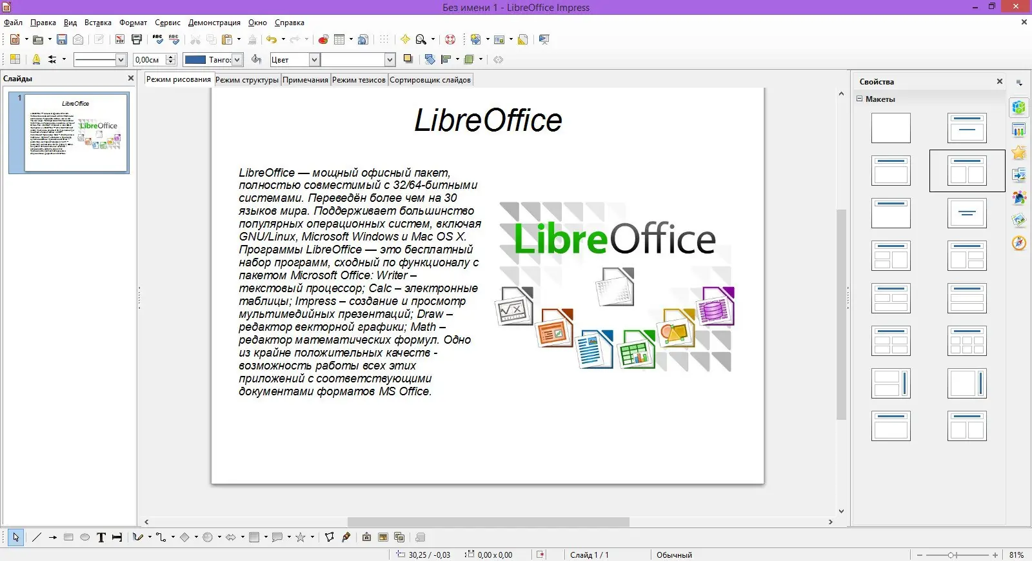Image resolution: width=1032 pixels, height=561 pixels.
Task: Close the Слайды panel
Action: (131, 78)
